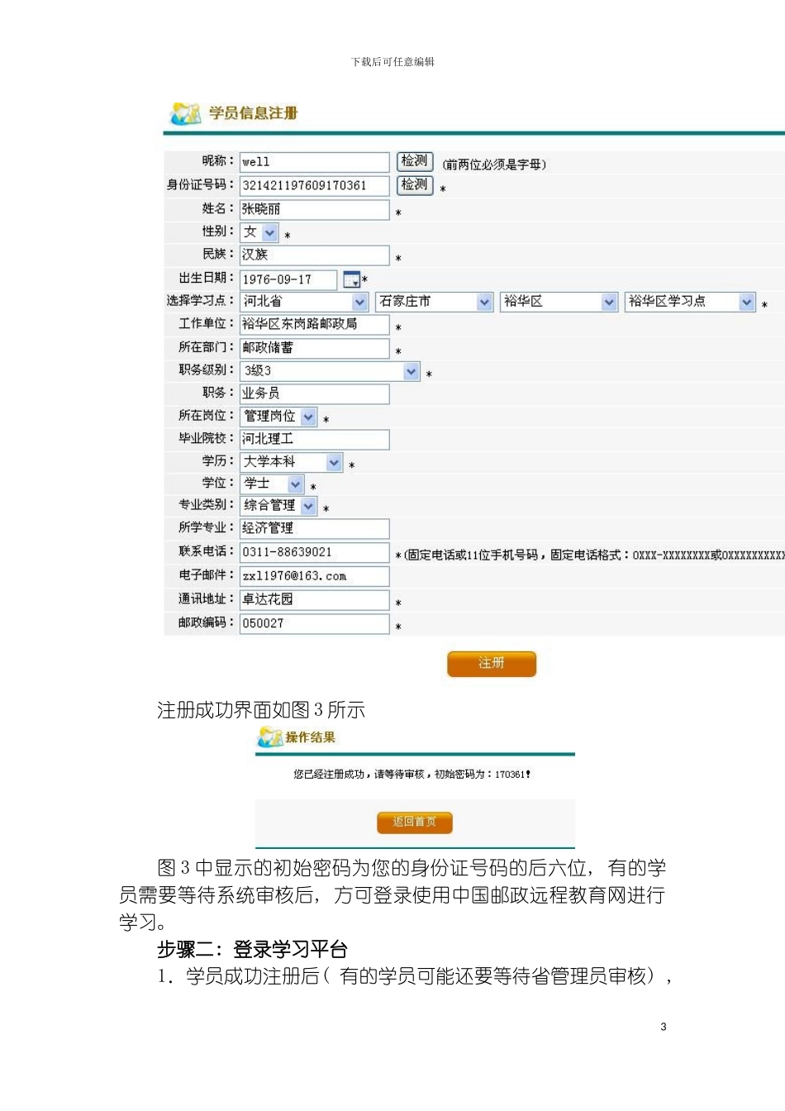Click the 出生日期 field showing 1976-09-17

click(288, 279)
